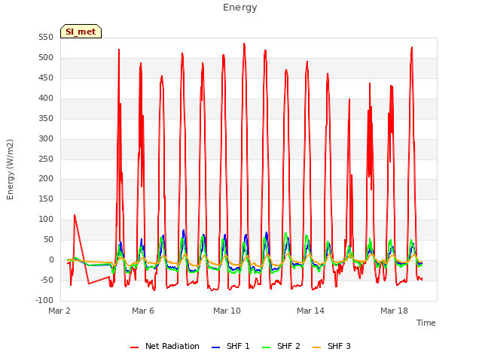482x361 pixels.
Task: Click the Energy chart title
Action: [240, 8]
